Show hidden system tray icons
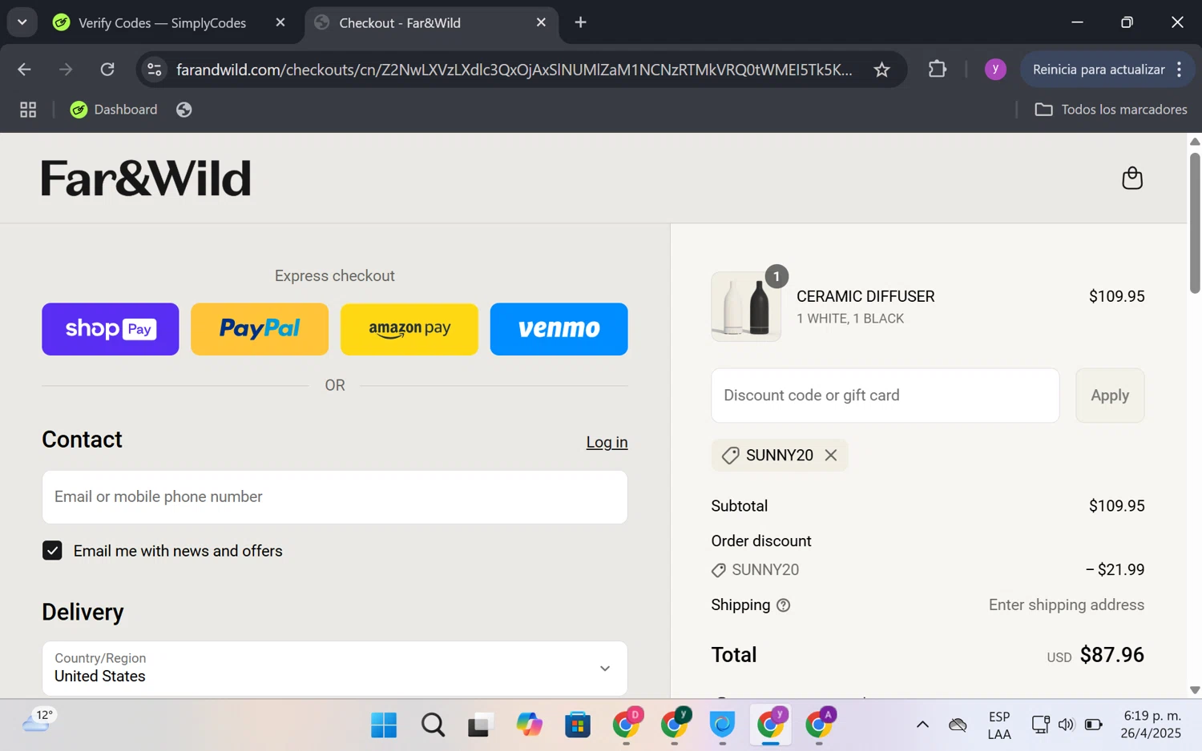Viewport: 1202px width, 751px height. [x=922, y=725]
